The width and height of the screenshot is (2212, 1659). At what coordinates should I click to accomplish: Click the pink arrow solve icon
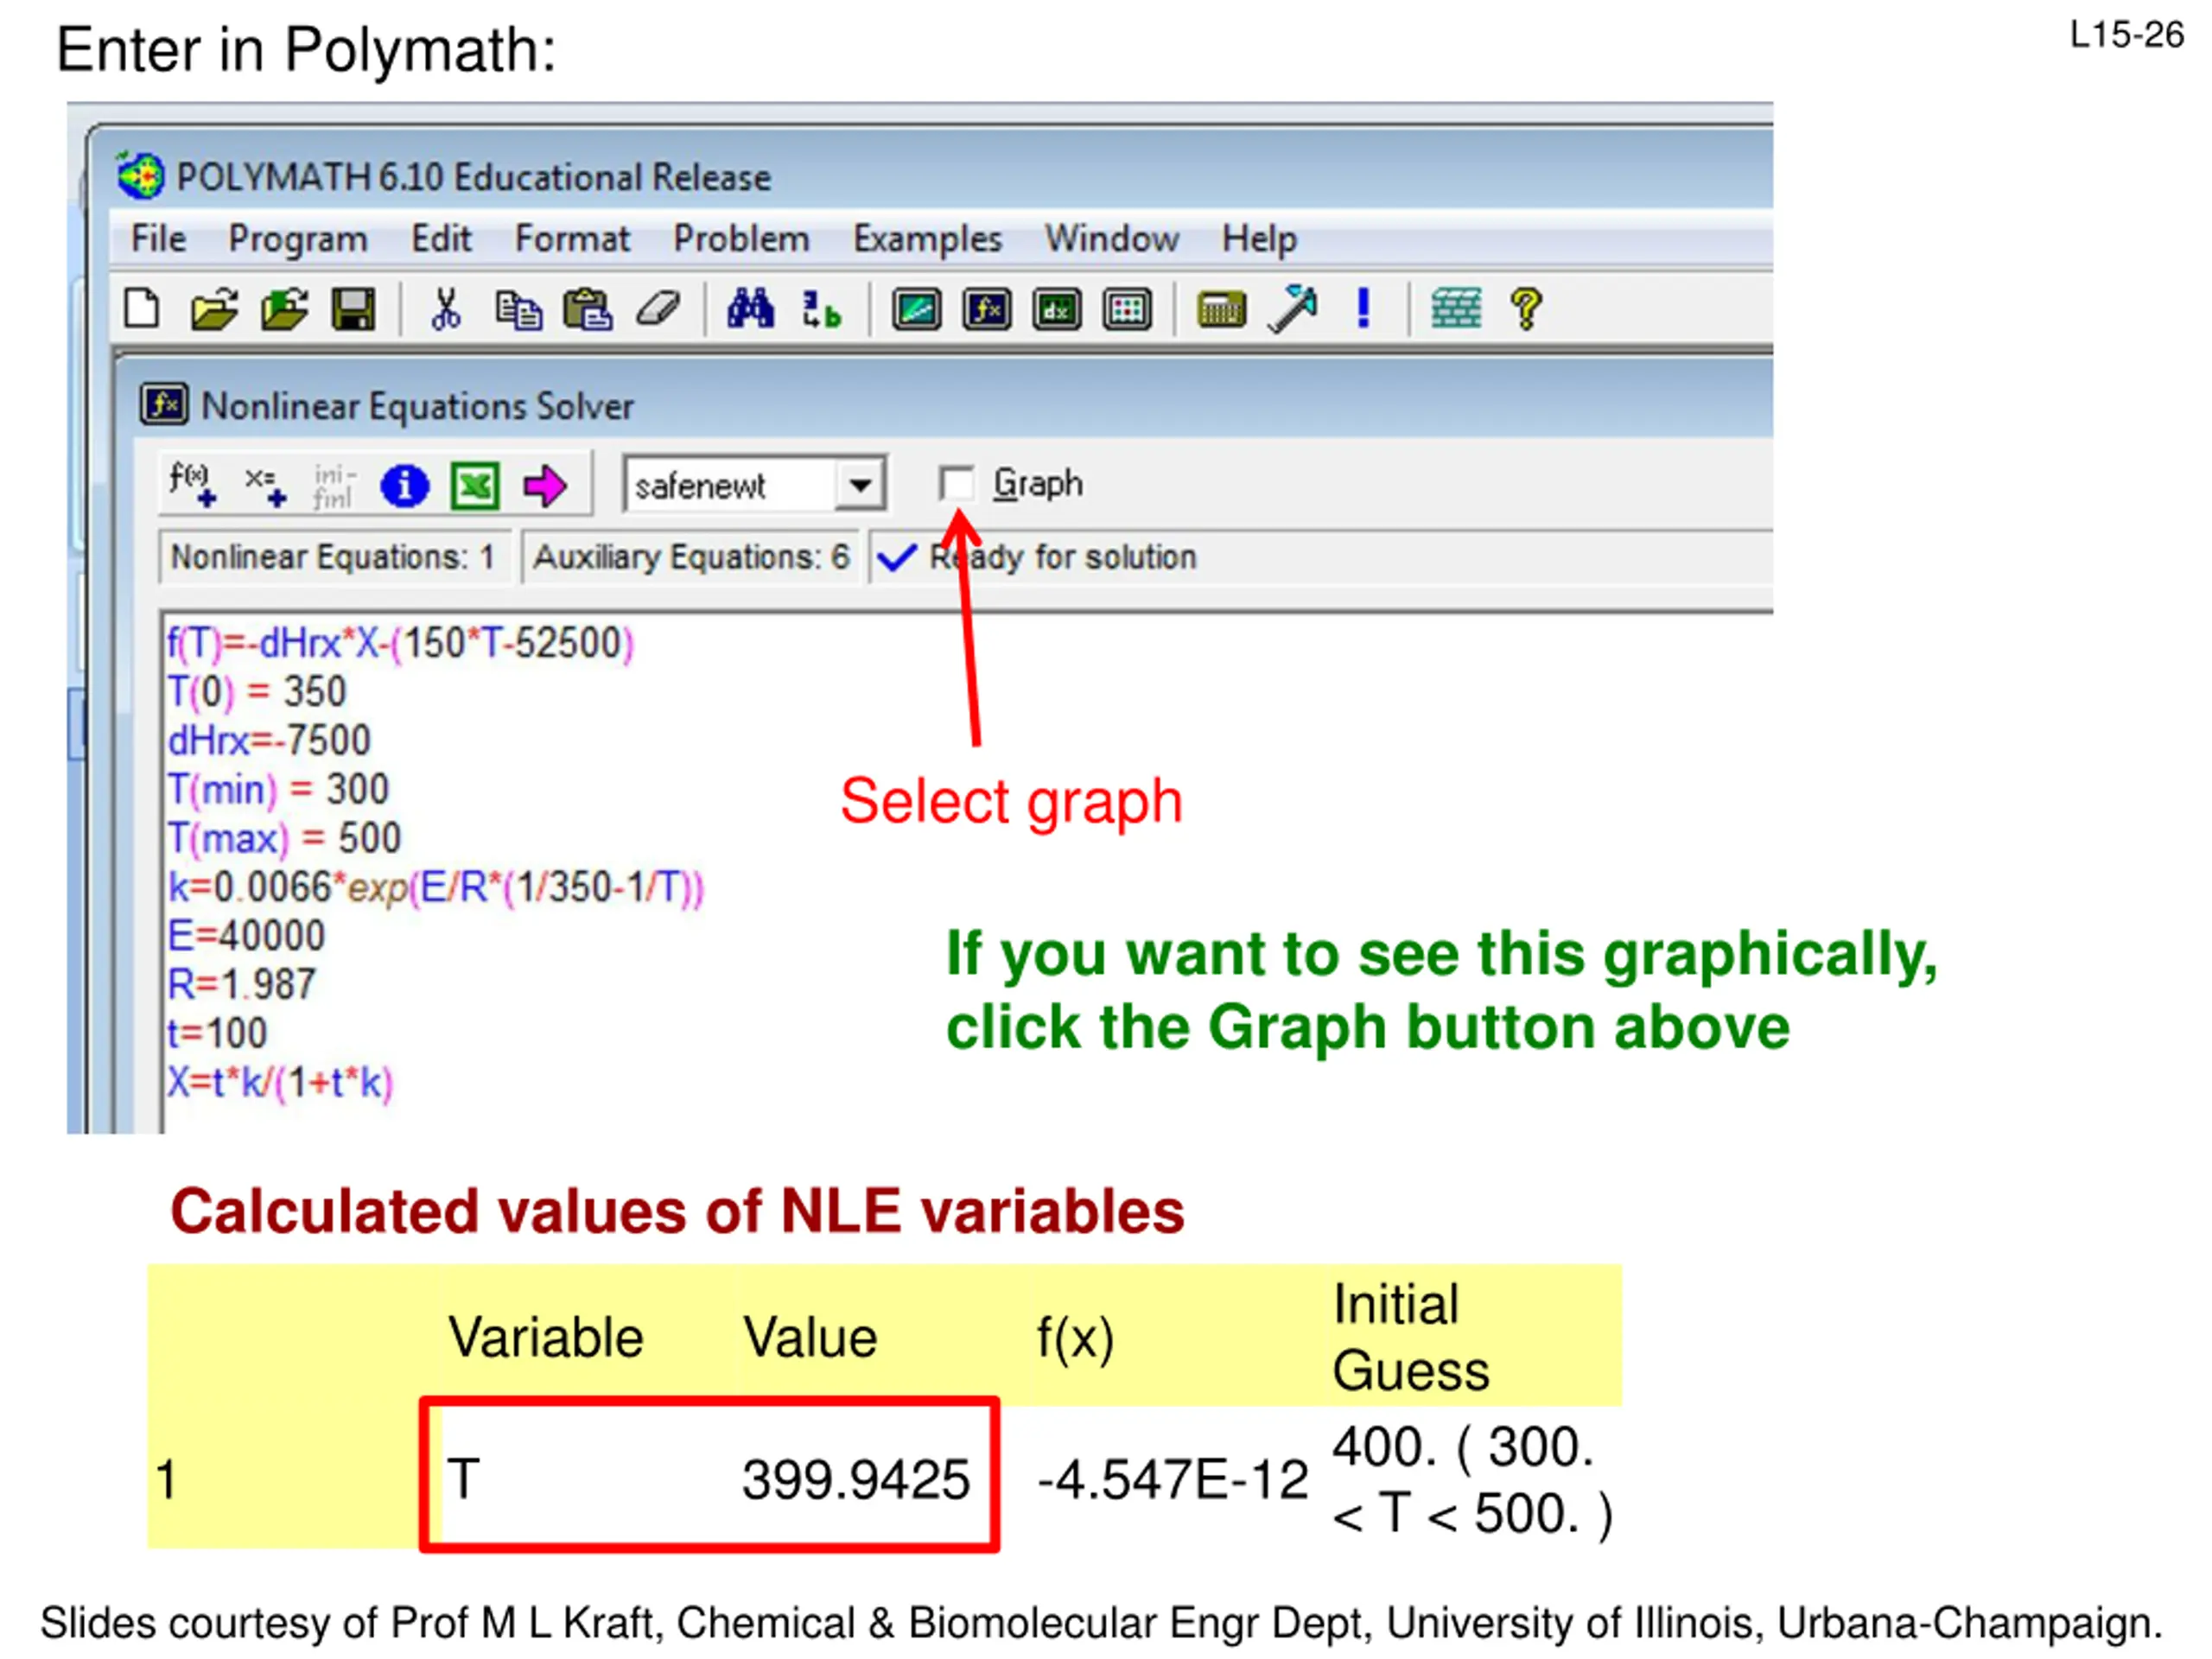545,486
